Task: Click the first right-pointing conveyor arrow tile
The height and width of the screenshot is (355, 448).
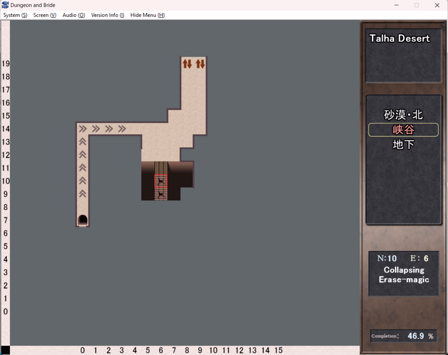Action: pos(83,129)
